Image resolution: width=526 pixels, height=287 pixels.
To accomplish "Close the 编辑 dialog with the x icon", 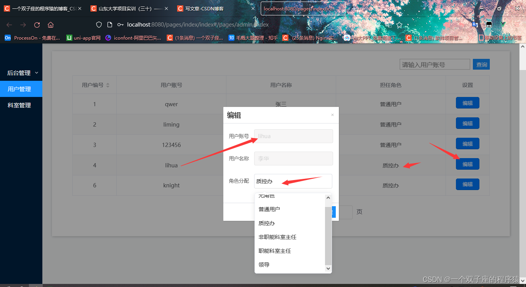I will click(332, 115).
